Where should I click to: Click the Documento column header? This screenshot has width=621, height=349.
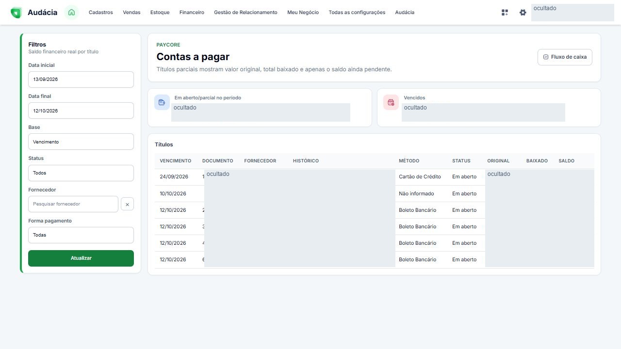tap(218, 161)
